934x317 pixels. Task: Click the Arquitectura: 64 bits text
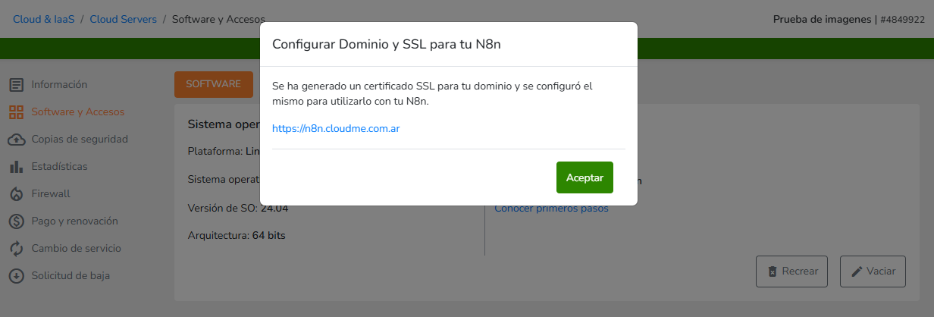pos(237,235)
